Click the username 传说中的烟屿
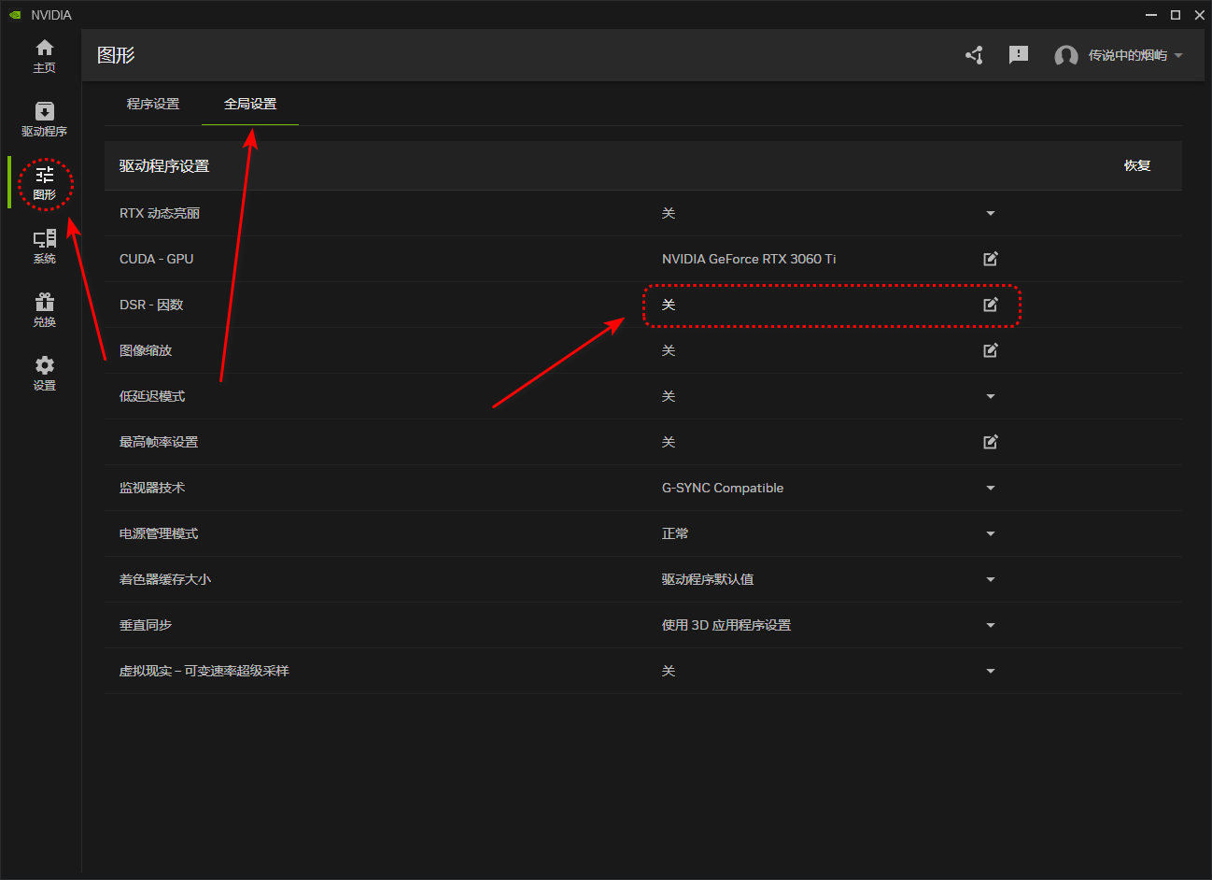Screen dimensions: 1212x880 pyautogui.click(x=1128, y=56)
